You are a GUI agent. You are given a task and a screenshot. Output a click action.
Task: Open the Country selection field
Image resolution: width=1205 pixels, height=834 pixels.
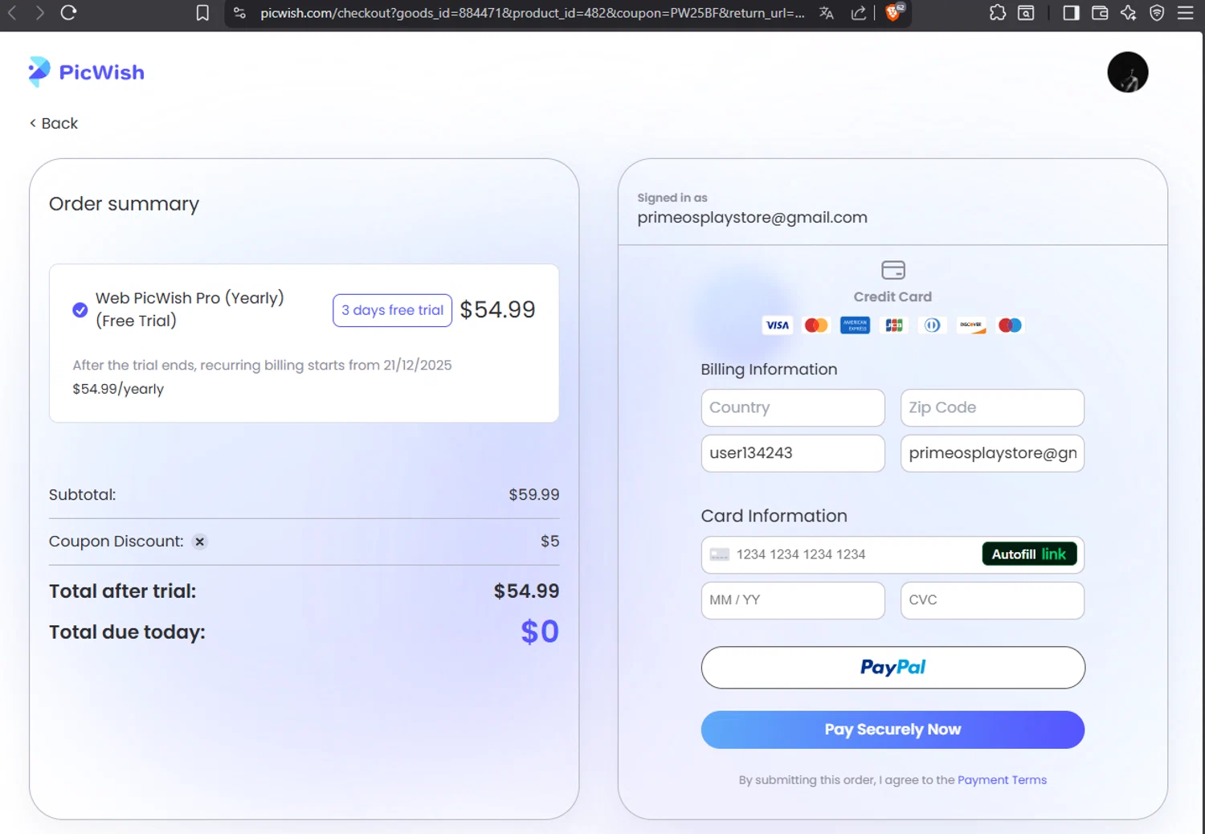[x=793, y=408]
